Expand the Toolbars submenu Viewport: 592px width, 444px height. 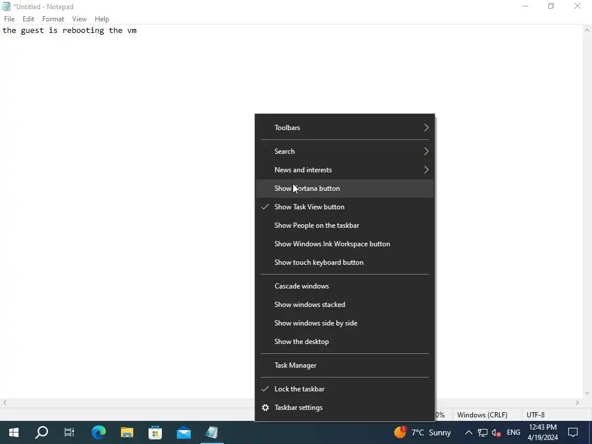(x=345, y=128)
